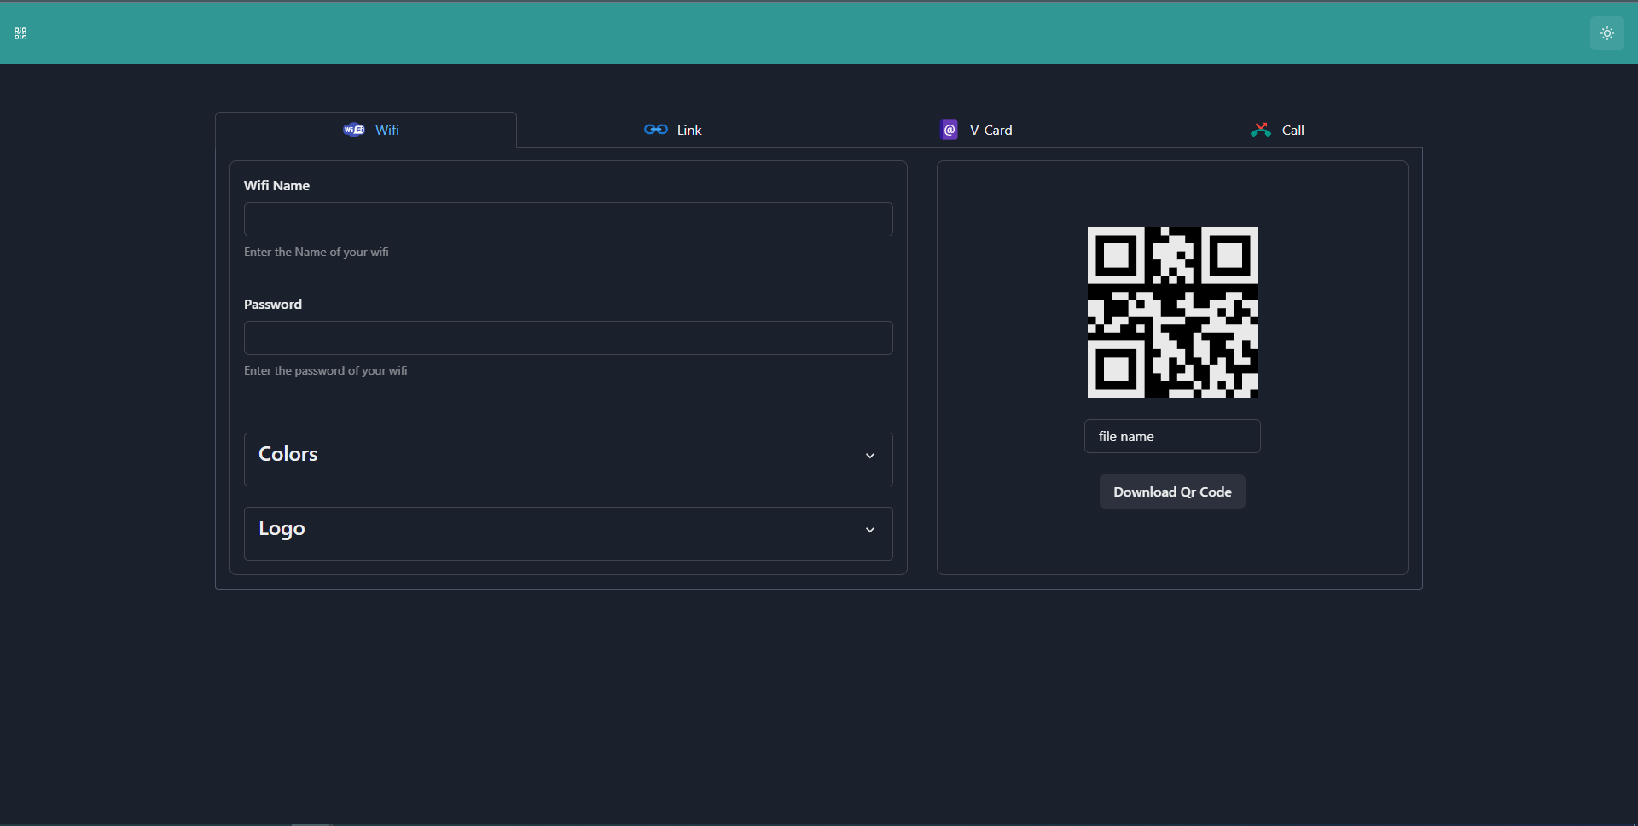Expand the Colors section
The image size is (1638, 826).
pyautogui.click(x=567, y=458)
